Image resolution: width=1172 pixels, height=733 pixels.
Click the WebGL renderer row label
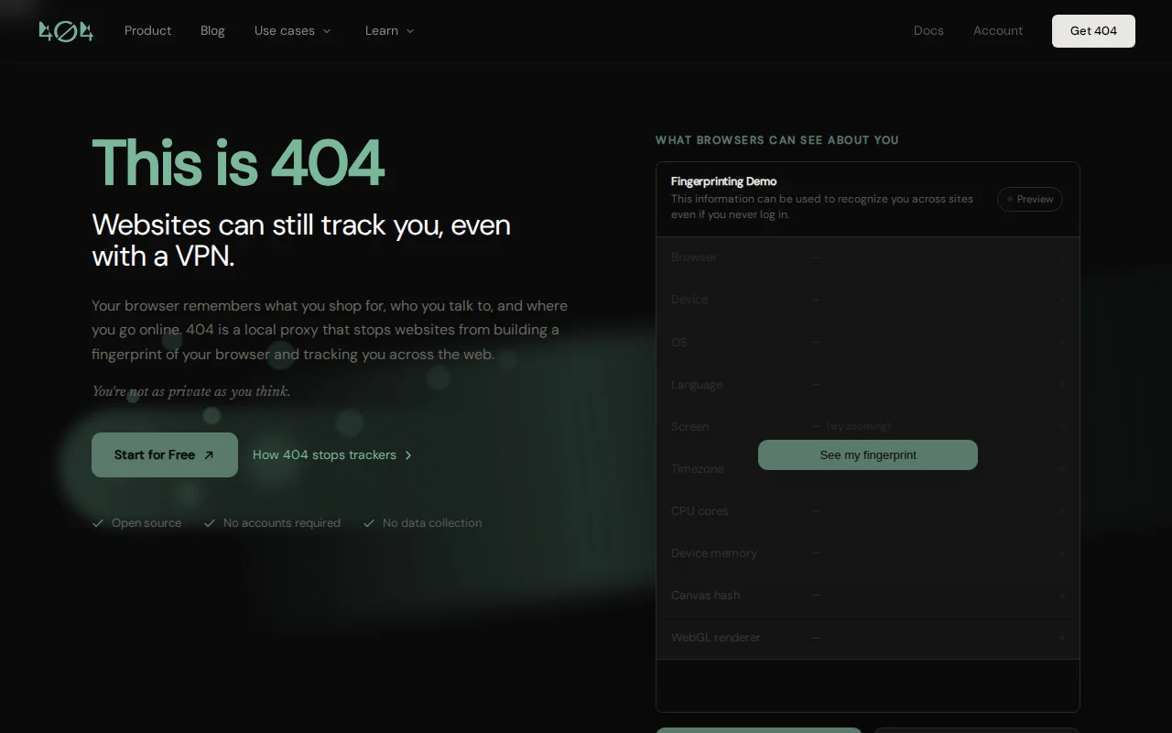[716, 637]
